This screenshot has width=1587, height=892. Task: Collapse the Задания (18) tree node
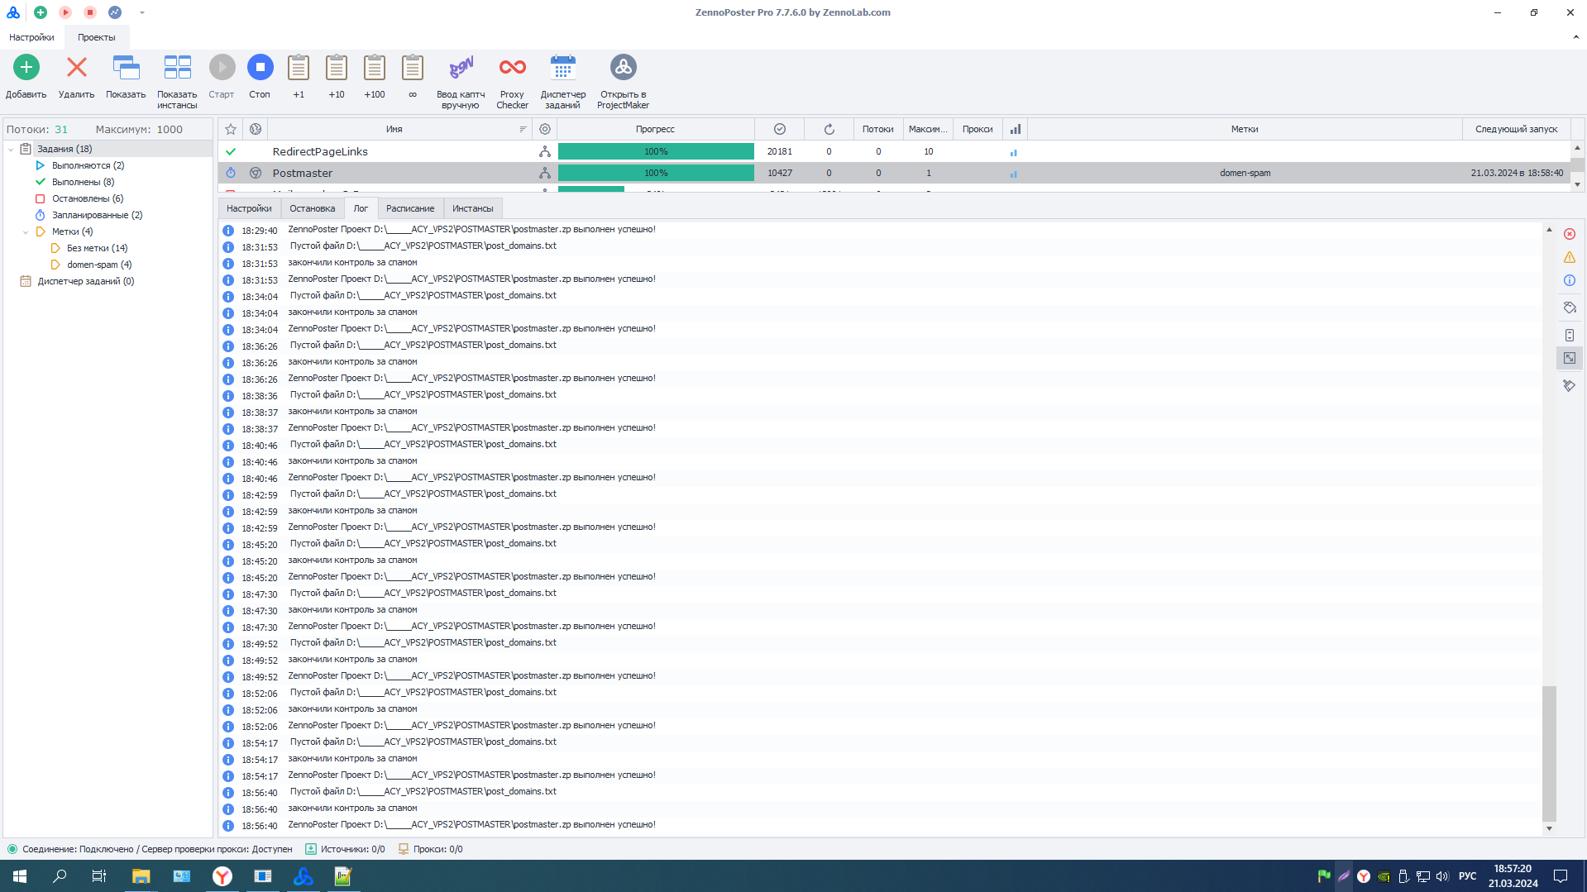point(11,149)
